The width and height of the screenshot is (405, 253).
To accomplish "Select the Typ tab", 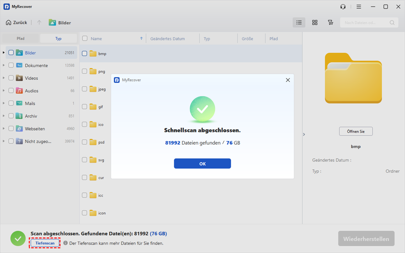I will 58,38.
